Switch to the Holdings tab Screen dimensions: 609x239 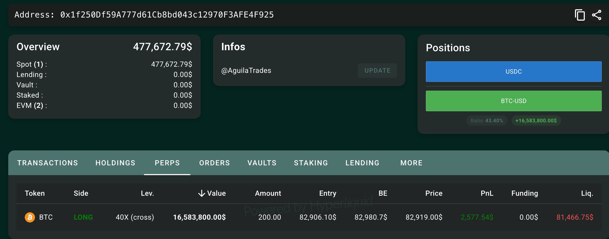(x=115, y=163)
